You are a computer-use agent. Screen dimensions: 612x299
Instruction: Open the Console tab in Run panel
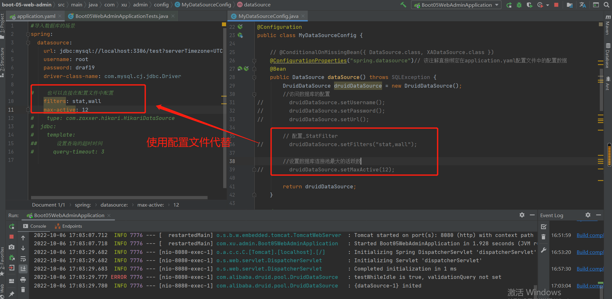coord(35,226)
